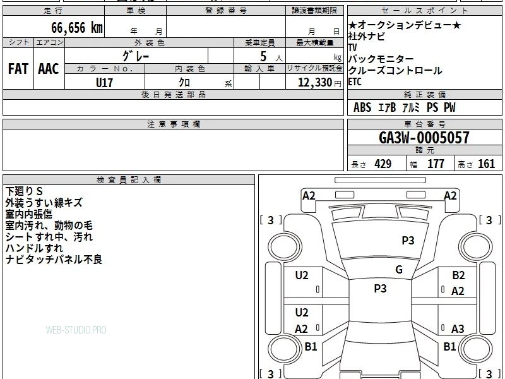505x379 pixels.
Task: Select the note ハンドルすれ
Action: tap(34, 248)
